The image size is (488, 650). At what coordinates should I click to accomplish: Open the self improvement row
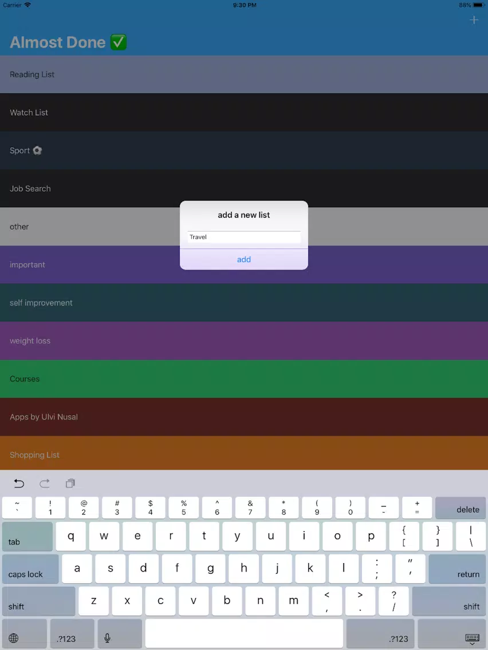[x=244, y=303]
